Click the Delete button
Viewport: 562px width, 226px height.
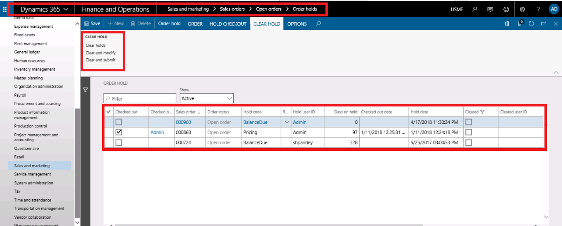pos(141,24)
